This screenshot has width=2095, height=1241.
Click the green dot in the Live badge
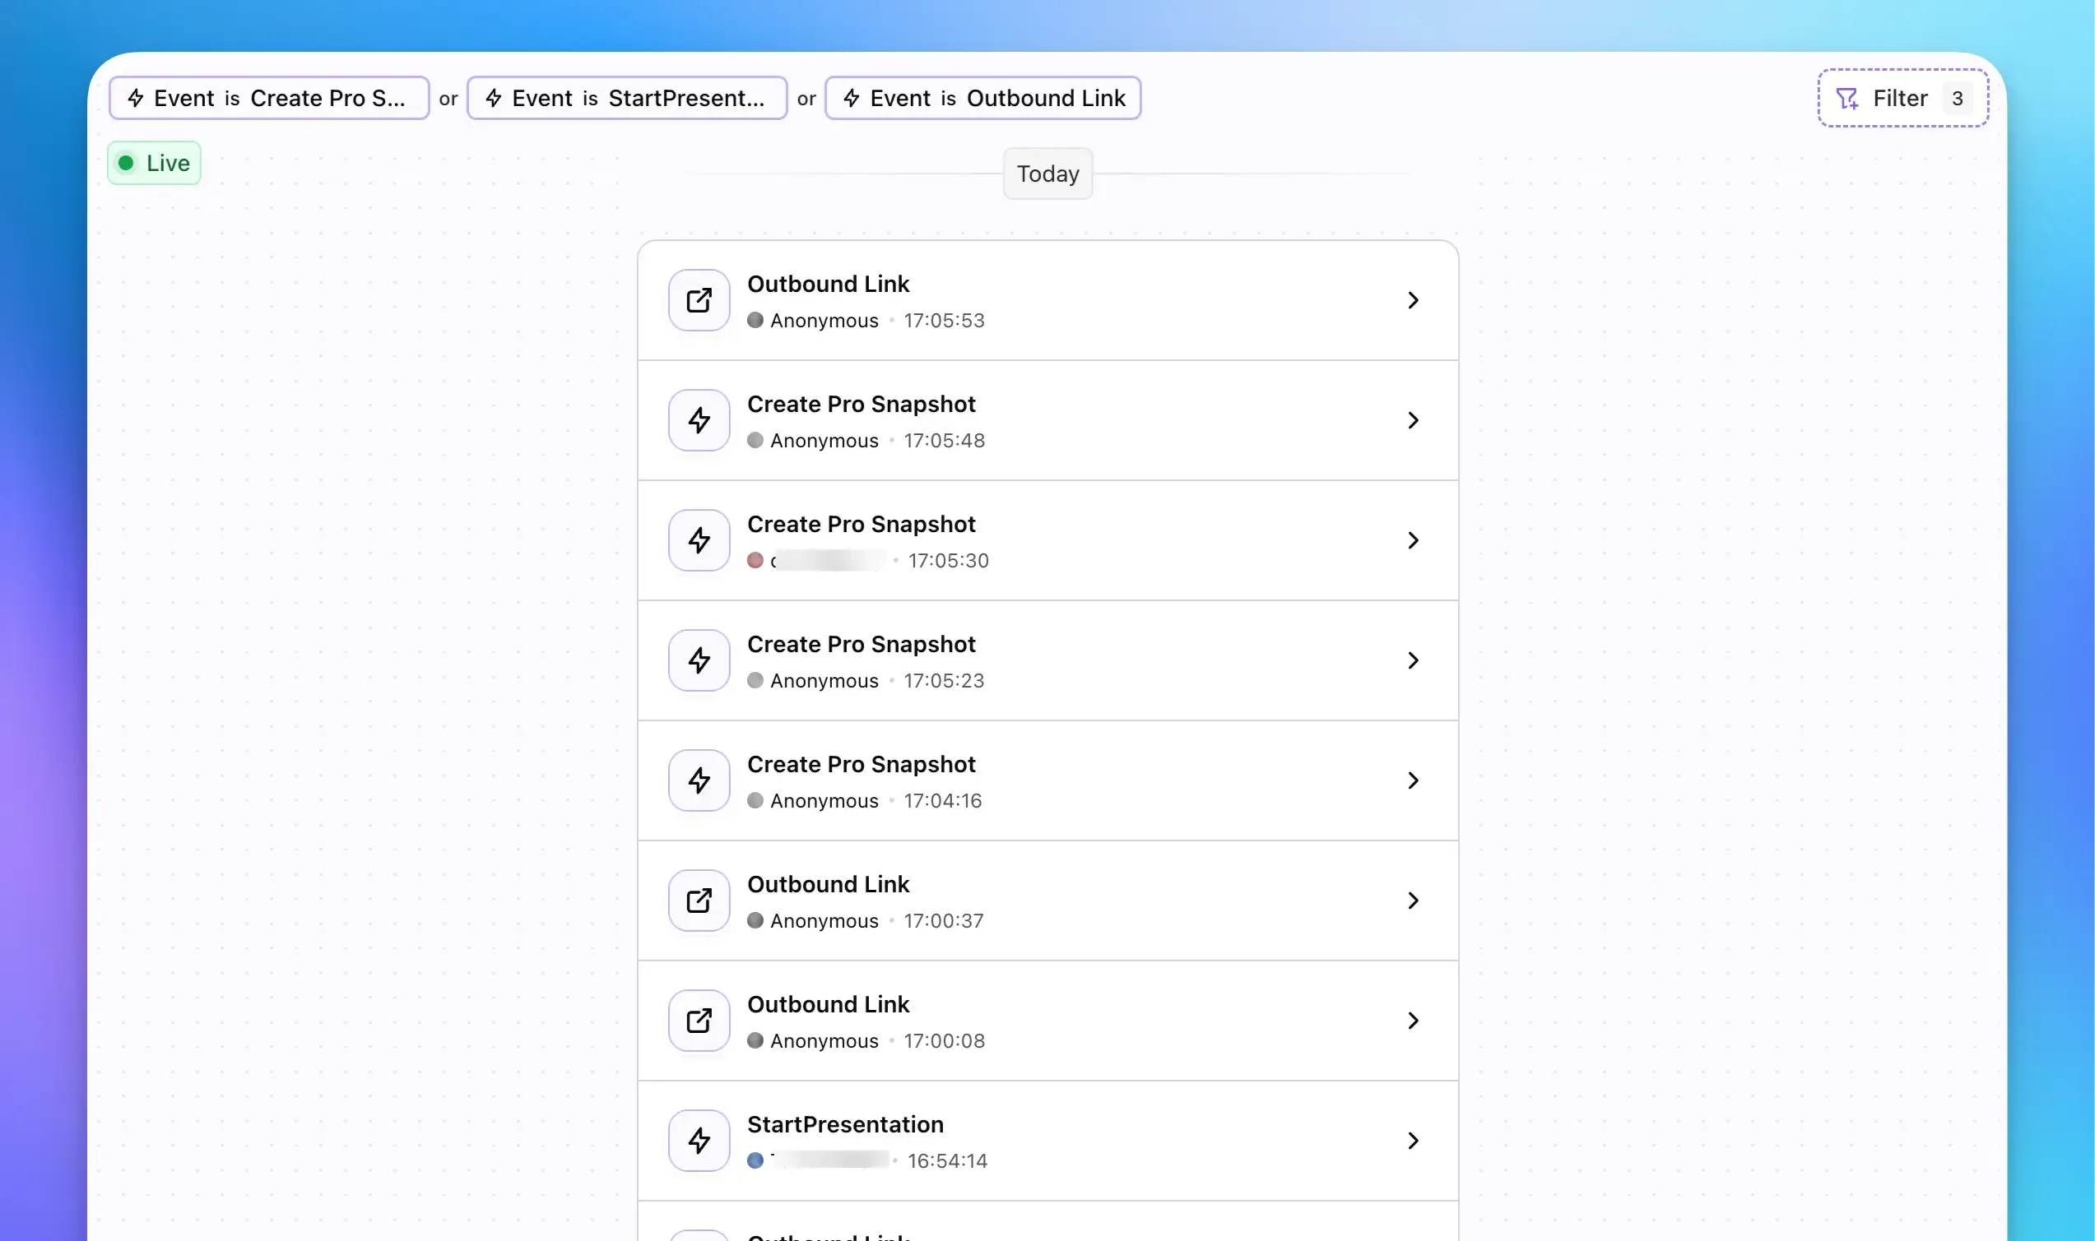(128, 163)
